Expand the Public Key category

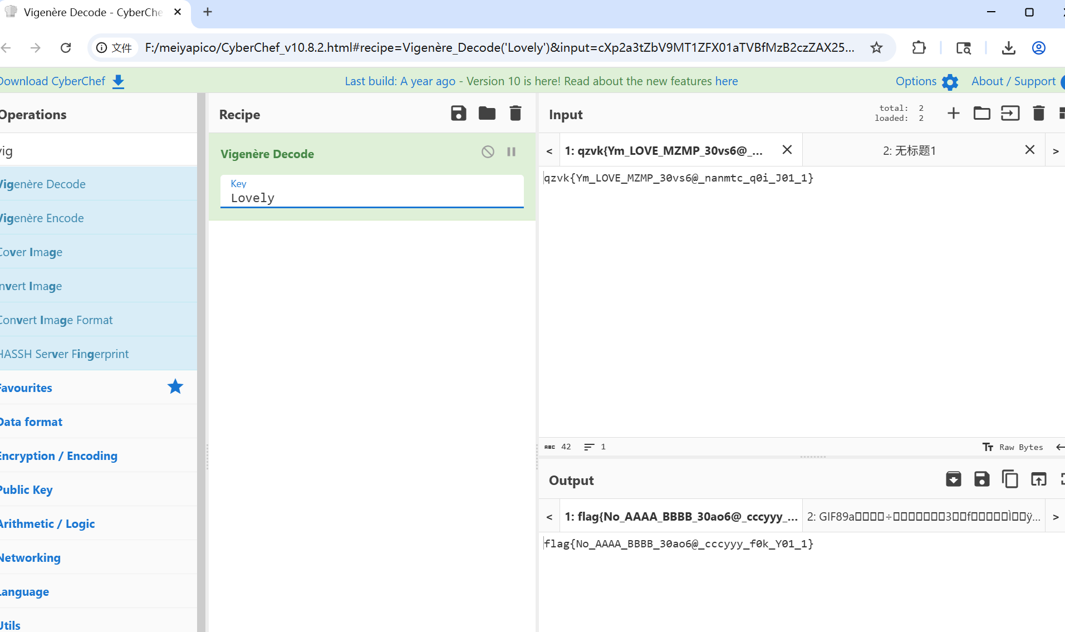(x=99, y=489)
